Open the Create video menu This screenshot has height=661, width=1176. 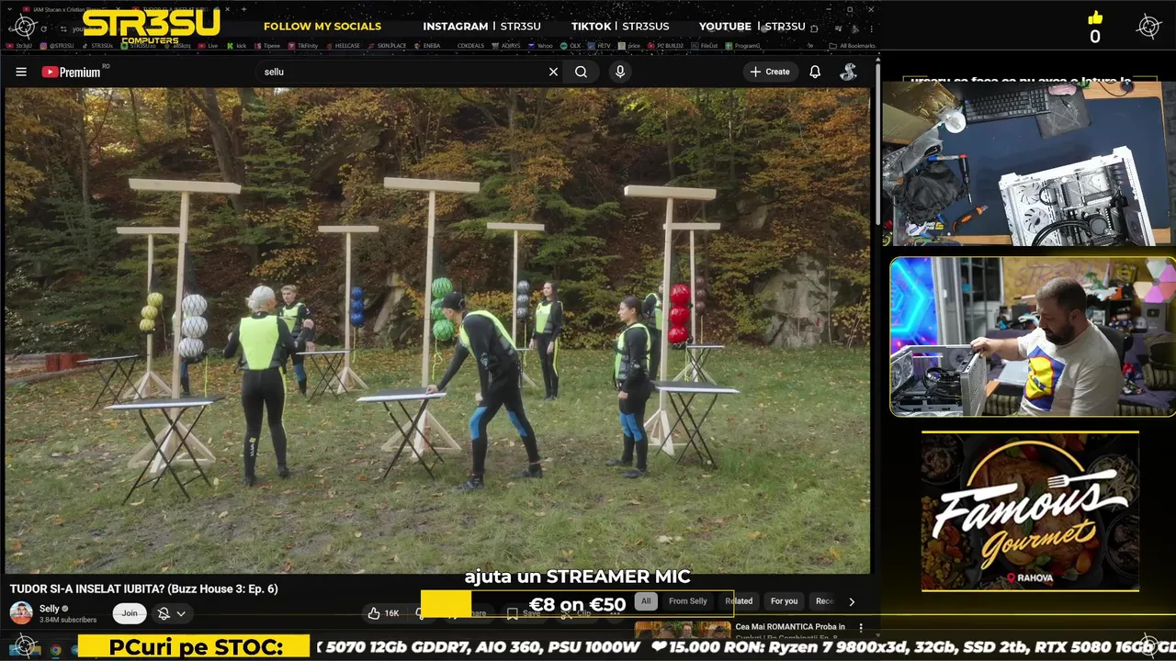tap(770, 72)
